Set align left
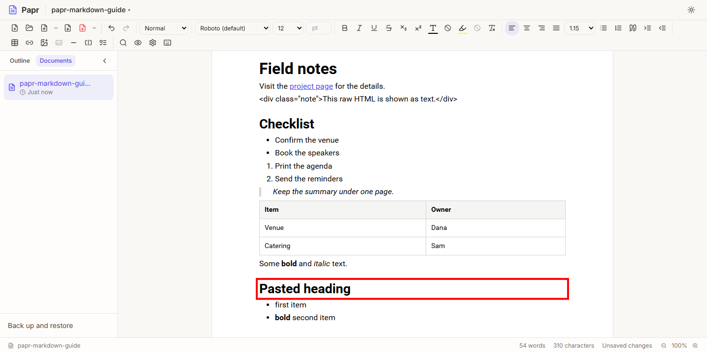707x353 pixels. 512,28
